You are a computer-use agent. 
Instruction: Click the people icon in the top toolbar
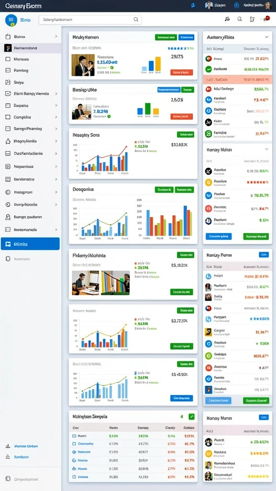(x=228, y=19)
